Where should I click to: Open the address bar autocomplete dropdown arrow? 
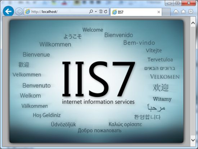tap(96, 11)
